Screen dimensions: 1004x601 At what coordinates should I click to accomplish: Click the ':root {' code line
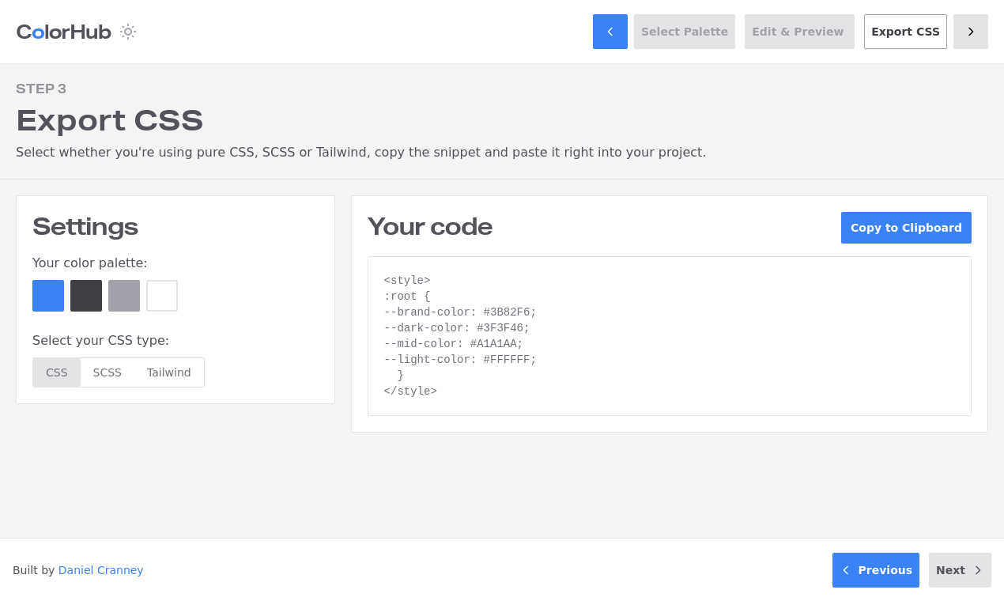tap(407, 297)
